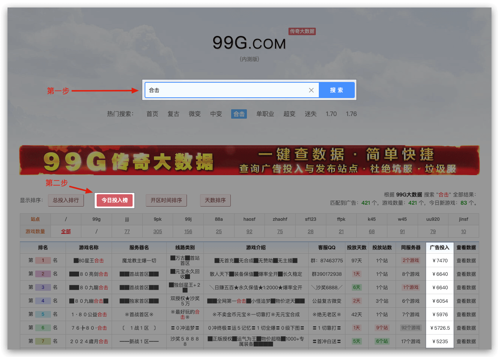Click the 99G传奇大数据 red banner
499x357 pixels.
(x=249, y=160)
